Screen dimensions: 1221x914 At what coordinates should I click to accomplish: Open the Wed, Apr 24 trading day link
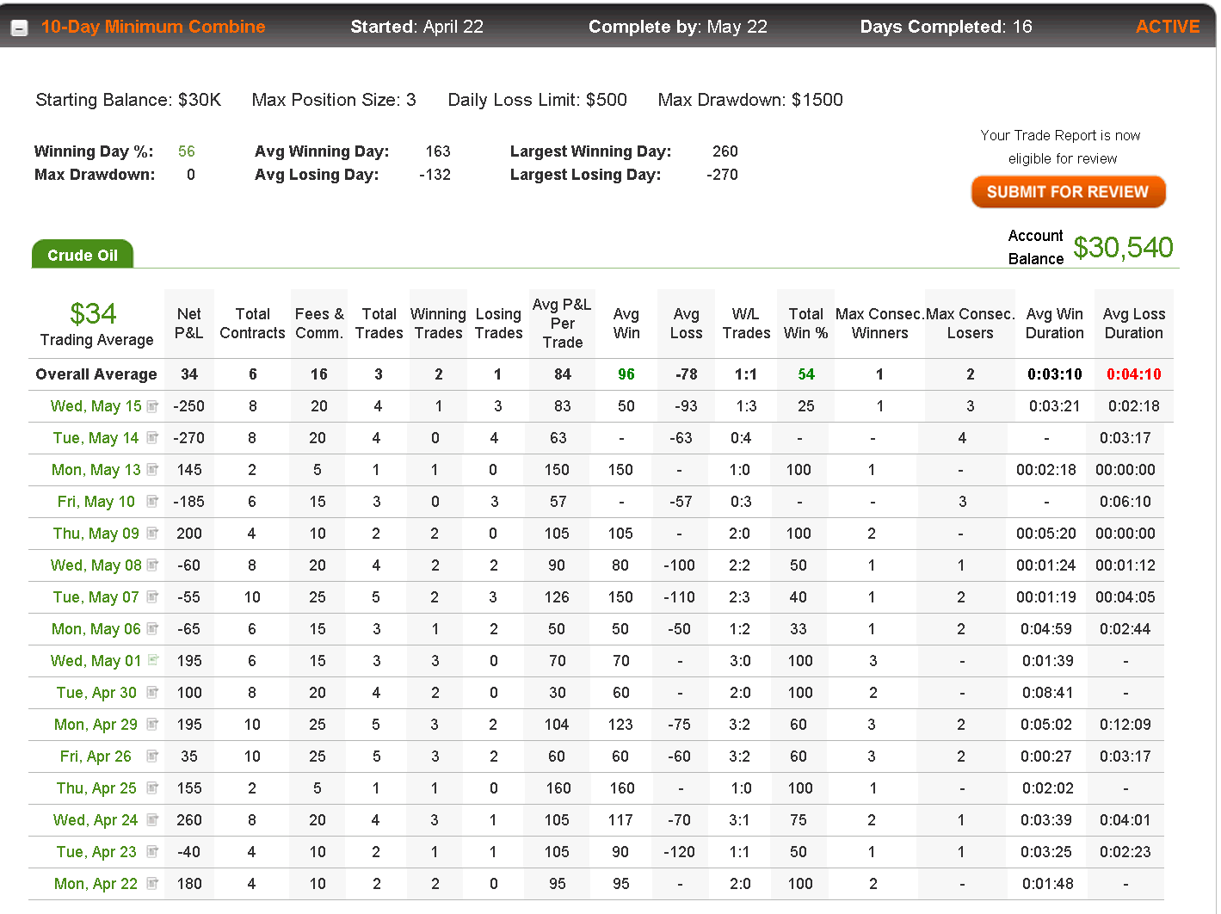point(96,820)
